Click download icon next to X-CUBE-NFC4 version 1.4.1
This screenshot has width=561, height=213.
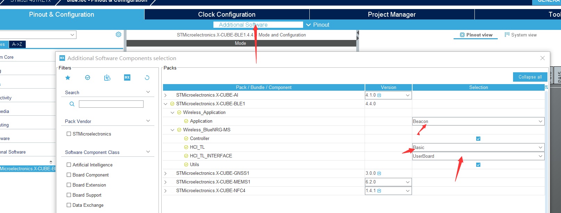tap(379, 190)
